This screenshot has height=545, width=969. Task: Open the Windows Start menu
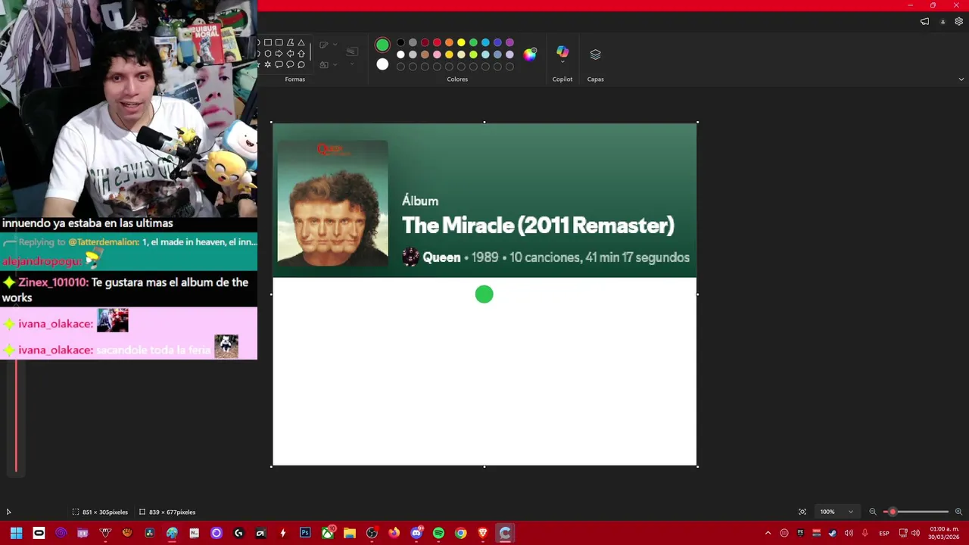pos(16,533)
